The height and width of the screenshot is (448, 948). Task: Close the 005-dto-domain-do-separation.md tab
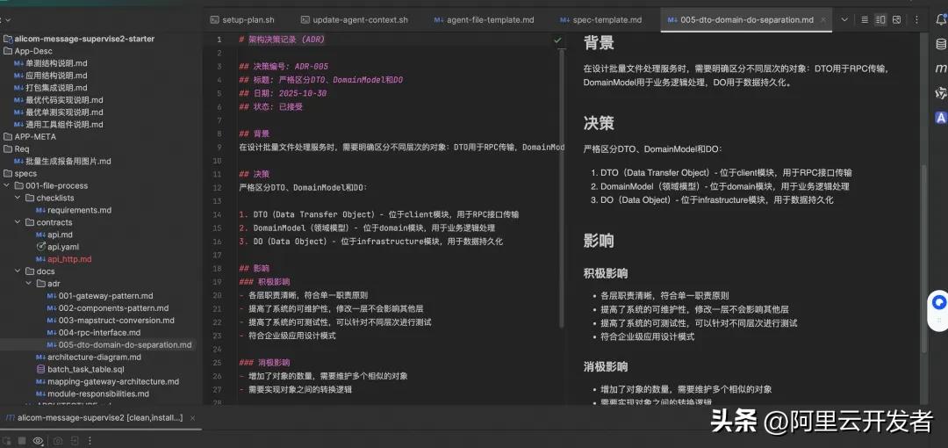tap(824, 20)
